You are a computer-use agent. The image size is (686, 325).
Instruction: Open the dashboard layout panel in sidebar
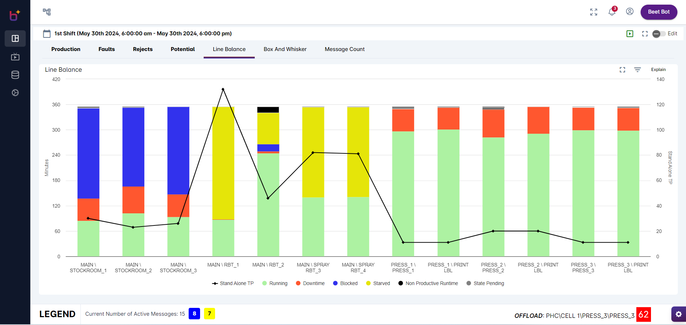15,38
